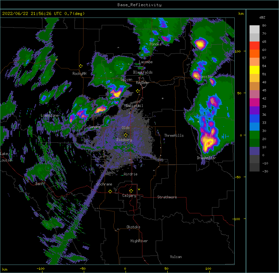Screen dimensions: 279x273
Task: Pick the purple 36-39 dBZ swatch
Action: [254, 111]
